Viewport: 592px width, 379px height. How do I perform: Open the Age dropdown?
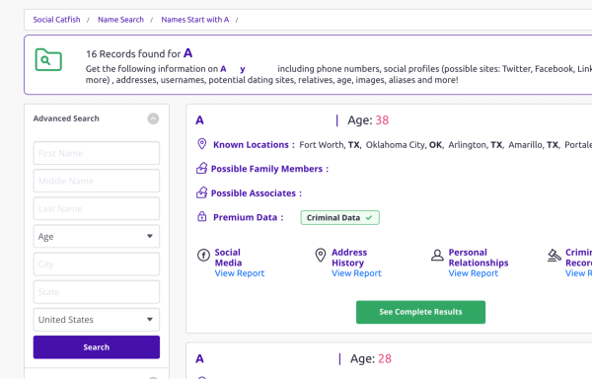(97, 236)
